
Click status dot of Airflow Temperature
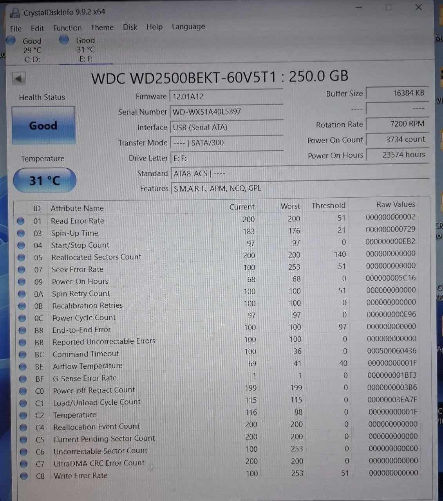point(23,367)
